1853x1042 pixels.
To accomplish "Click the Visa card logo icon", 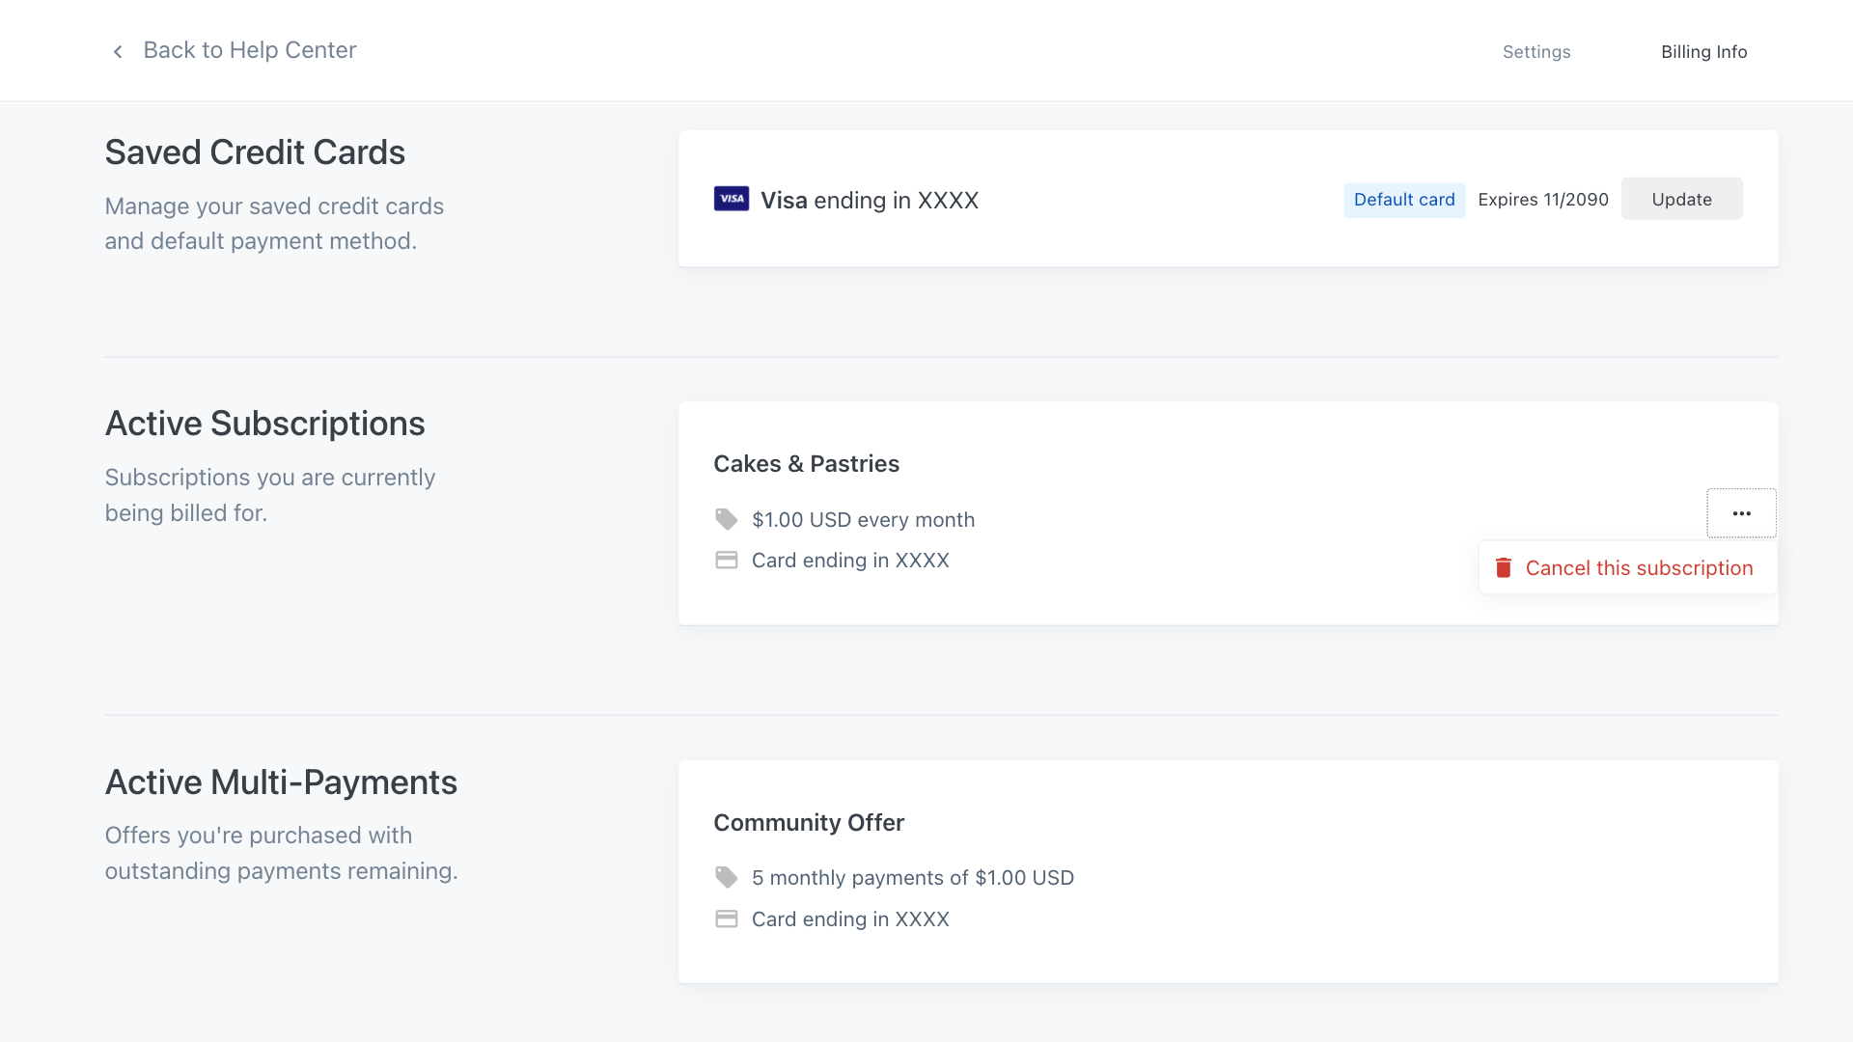I will (x=732, y=199).
